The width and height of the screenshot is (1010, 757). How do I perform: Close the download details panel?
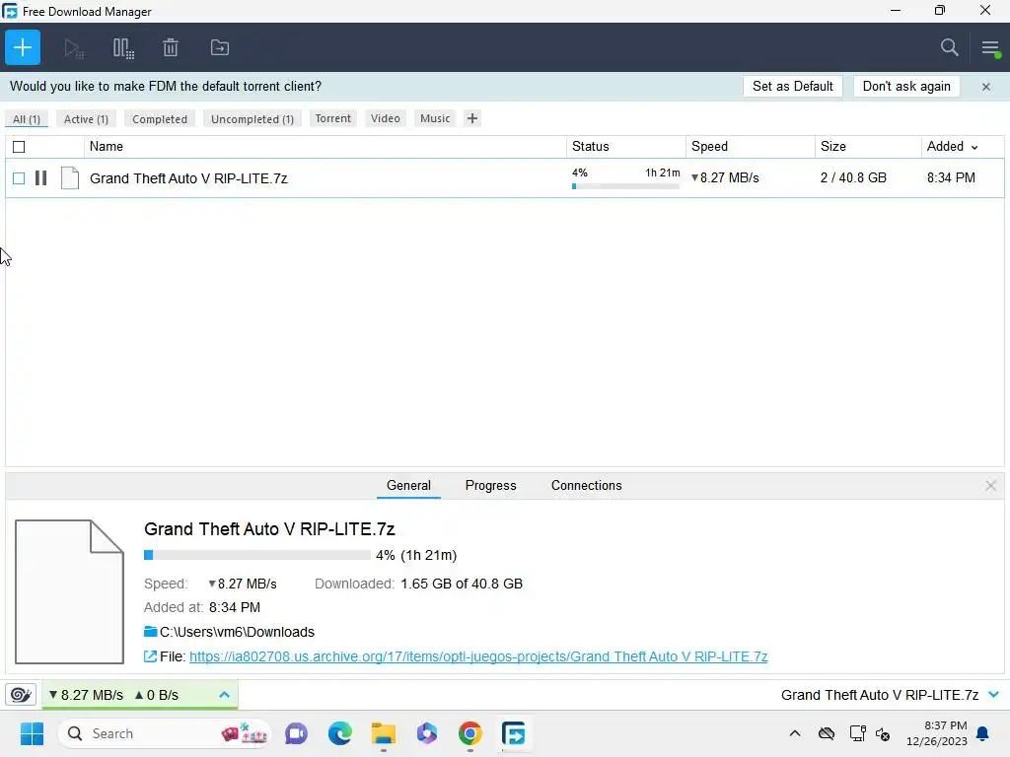(x=990, y=485)
